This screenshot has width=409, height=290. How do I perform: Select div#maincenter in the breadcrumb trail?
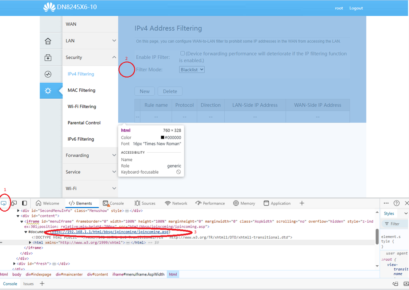69,274
